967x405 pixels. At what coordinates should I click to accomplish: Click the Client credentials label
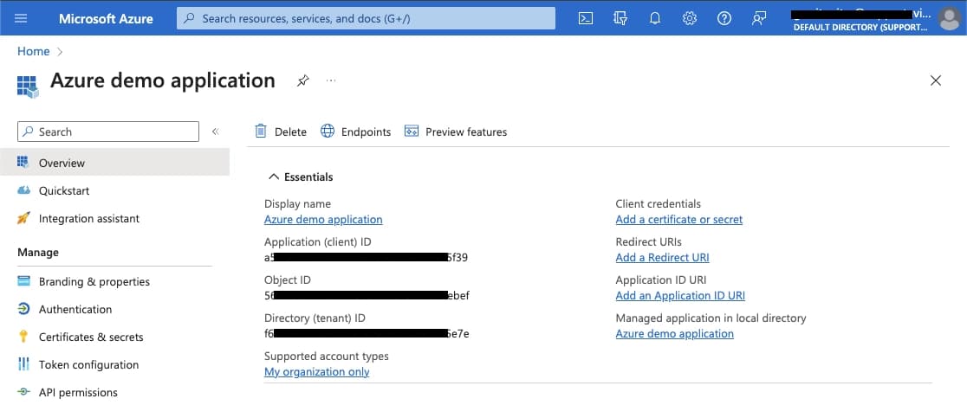click(658, 203)
